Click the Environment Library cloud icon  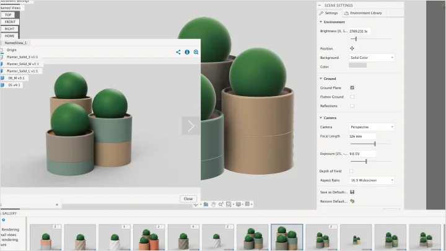(346, 13)
